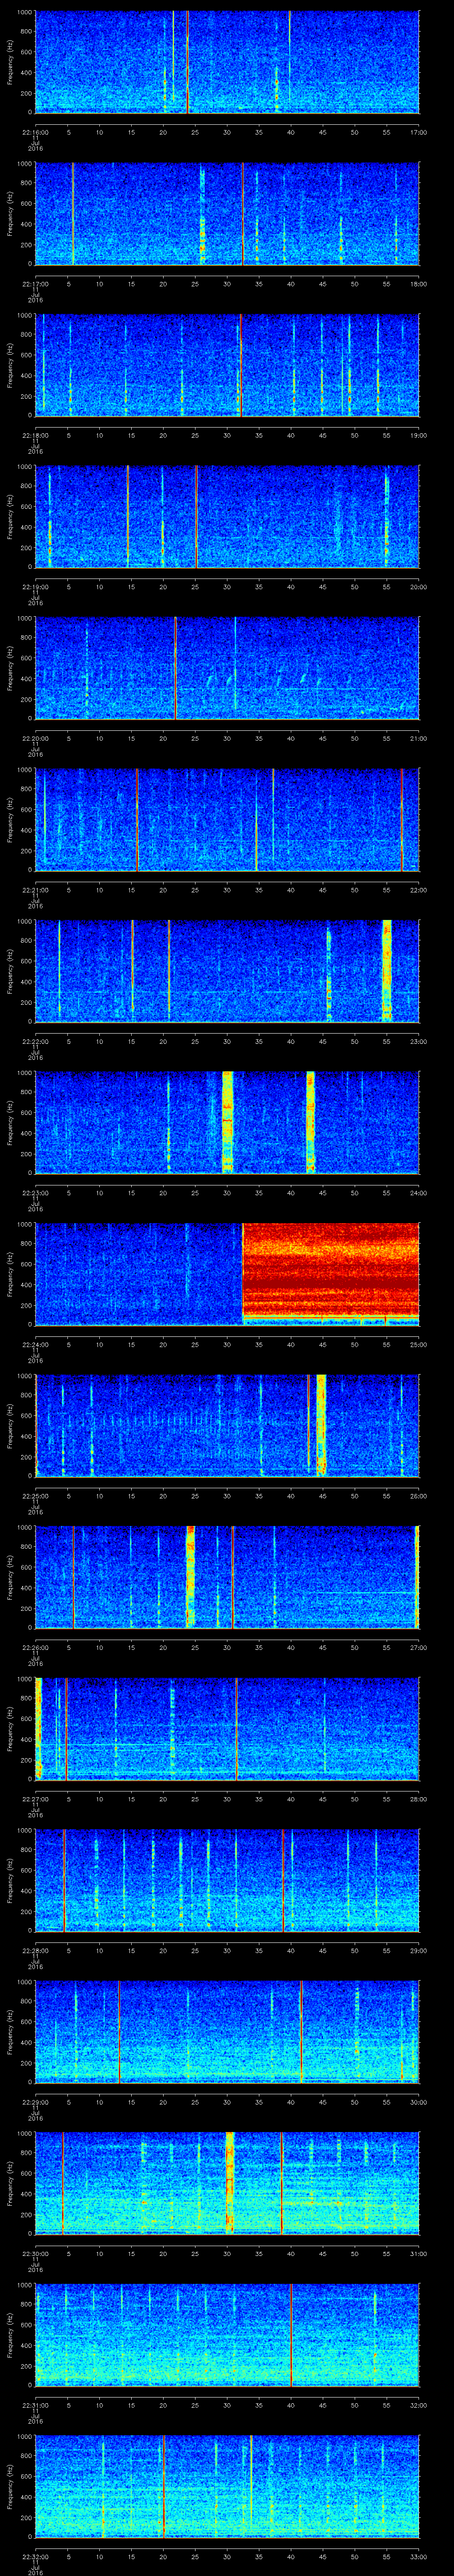This screenshot has width=454, height=2576.
Task: View the spectrogram panel starting at 22:27:00
Action: 227,1728
